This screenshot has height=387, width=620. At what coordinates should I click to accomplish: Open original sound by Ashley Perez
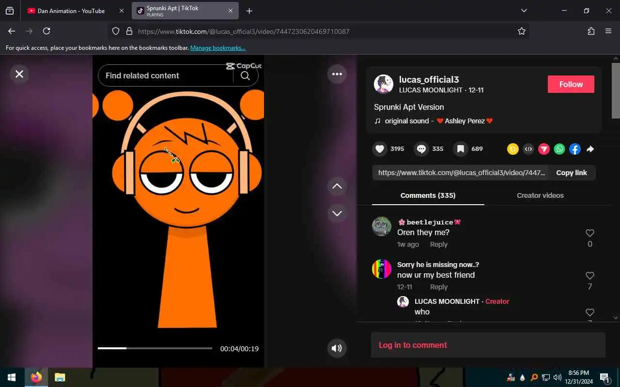(434, 121)
